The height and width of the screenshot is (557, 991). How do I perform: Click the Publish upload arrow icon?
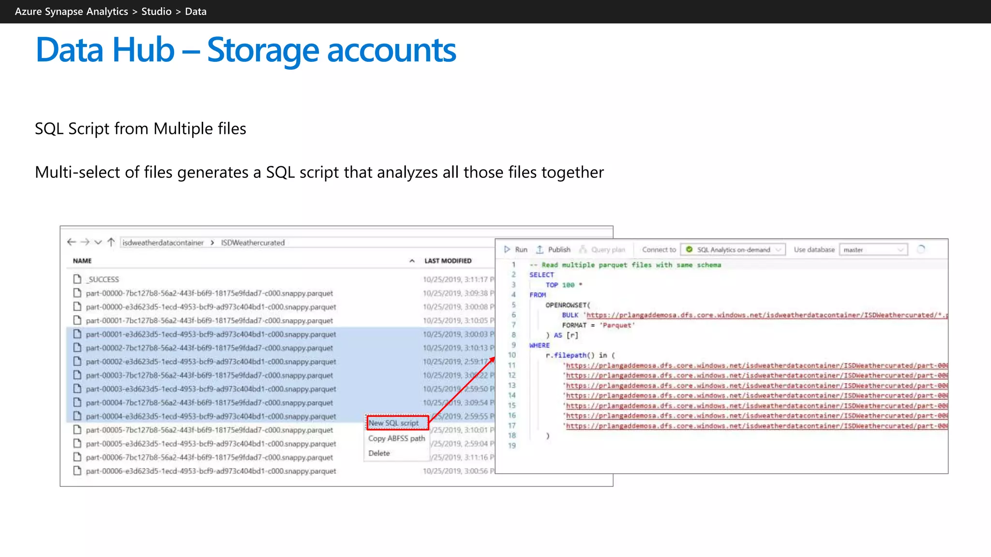pos(540,249)
